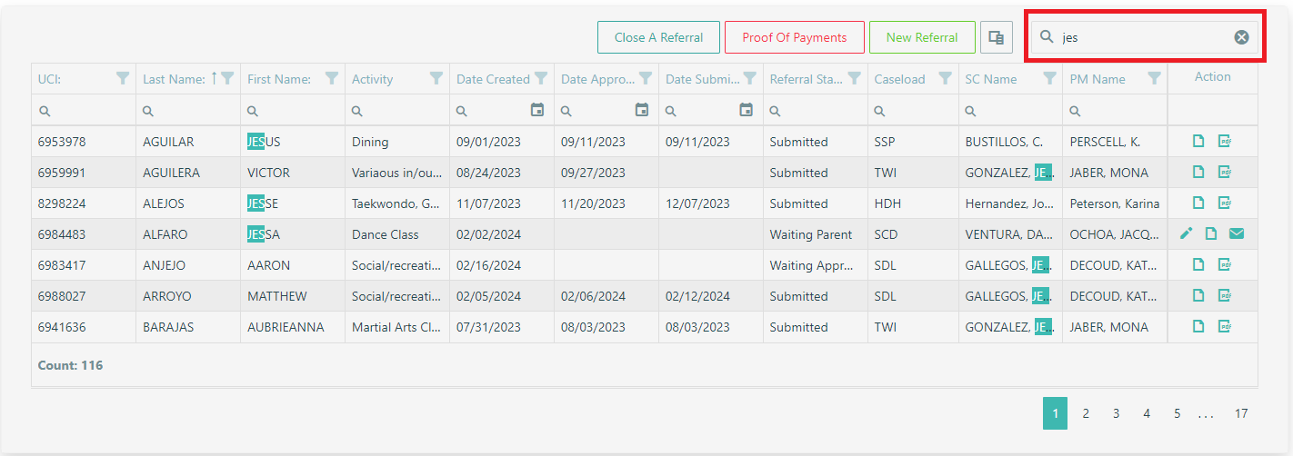Clear the search box with the X icon
Screen dimensions: 1293x456
click(1241, 37)
